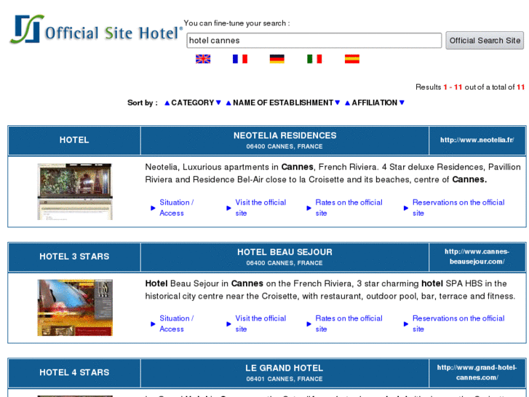
Task: View Neotelia rates on the official site
Action: point(349,208)
